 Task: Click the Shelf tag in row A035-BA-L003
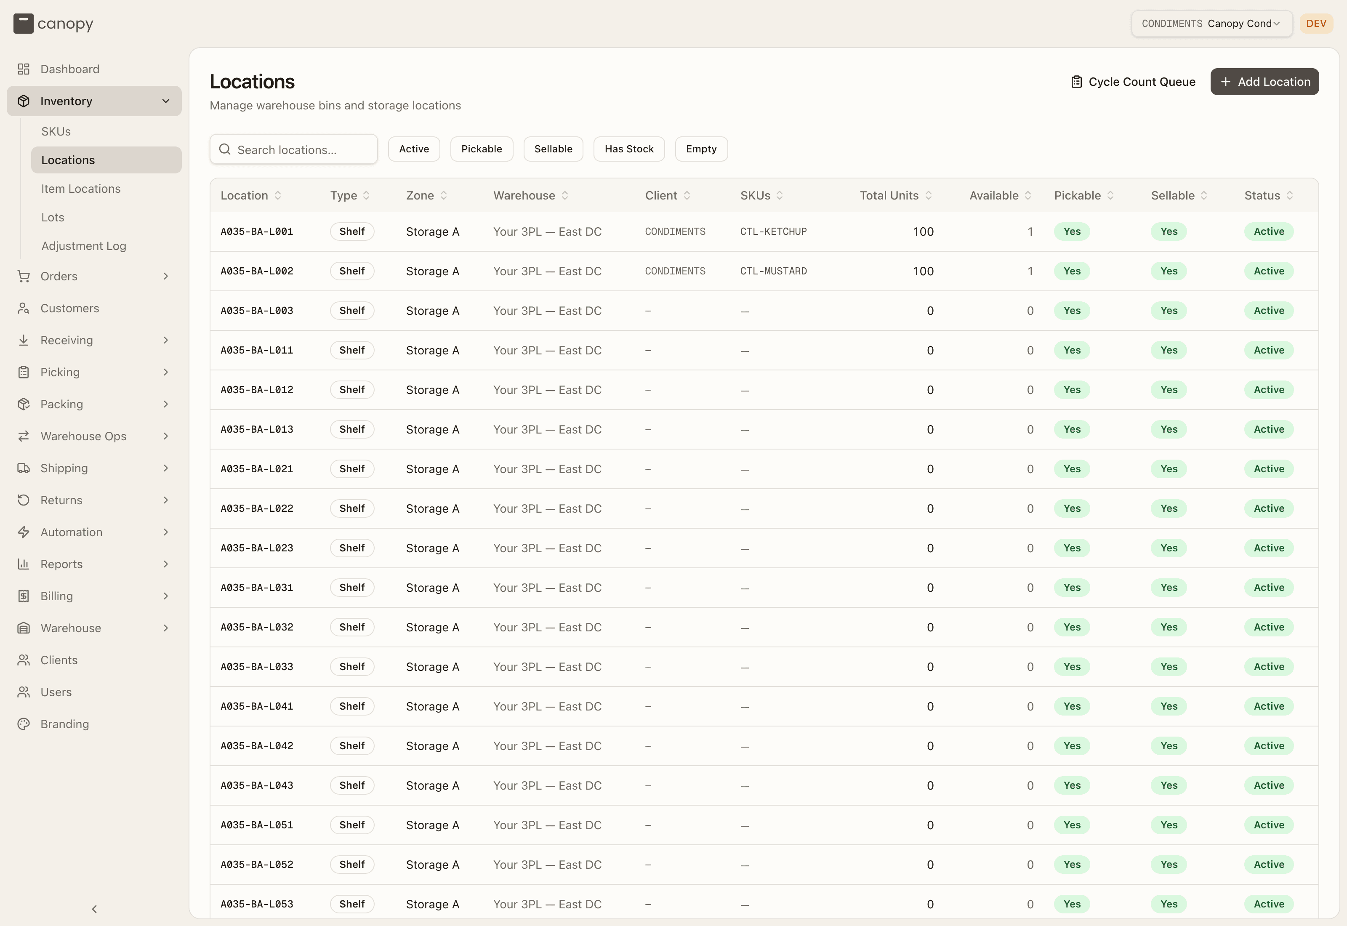pos(351,311)
